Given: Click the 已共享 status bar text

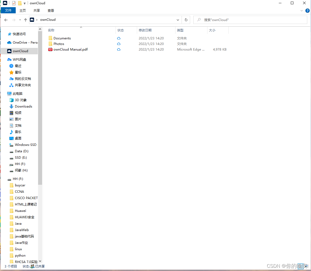Looking at the screenshot, I should click(x=40, y=266).
